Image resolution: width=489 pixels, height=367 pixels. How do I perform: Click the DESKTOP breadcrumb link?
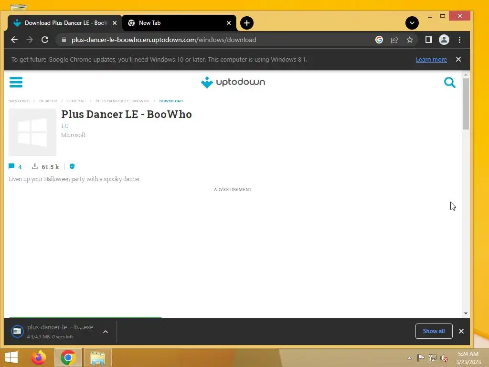[x=48, y=101]
